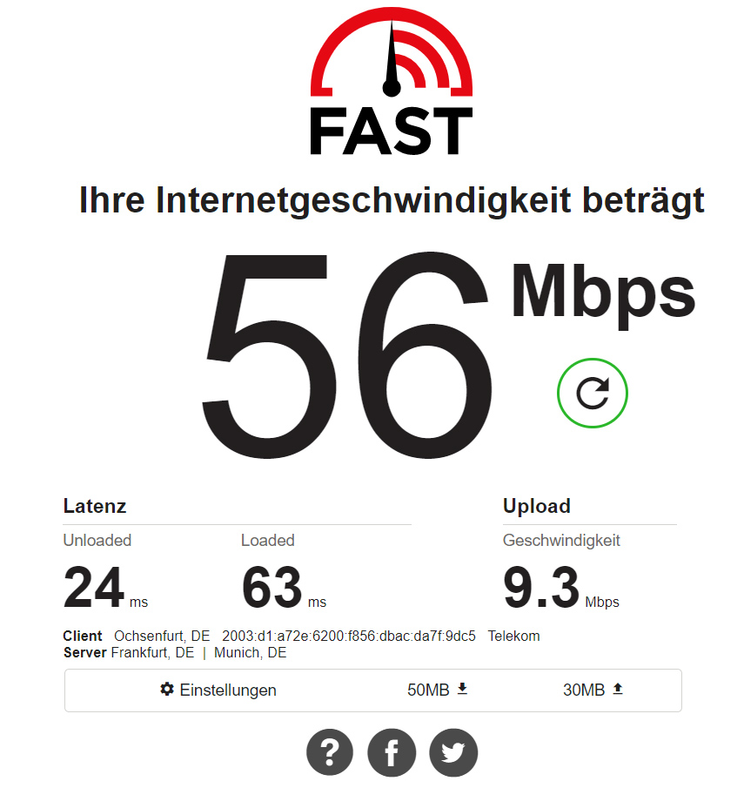Click the Latenz section heading
This screenshot has width=744, height=788.
[95, 506]
